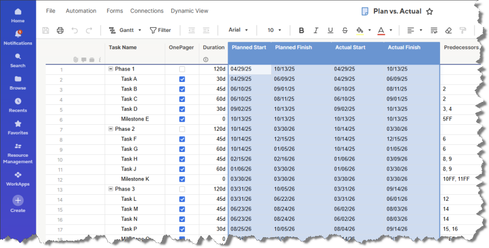Toggle Underline formatting

330,30
